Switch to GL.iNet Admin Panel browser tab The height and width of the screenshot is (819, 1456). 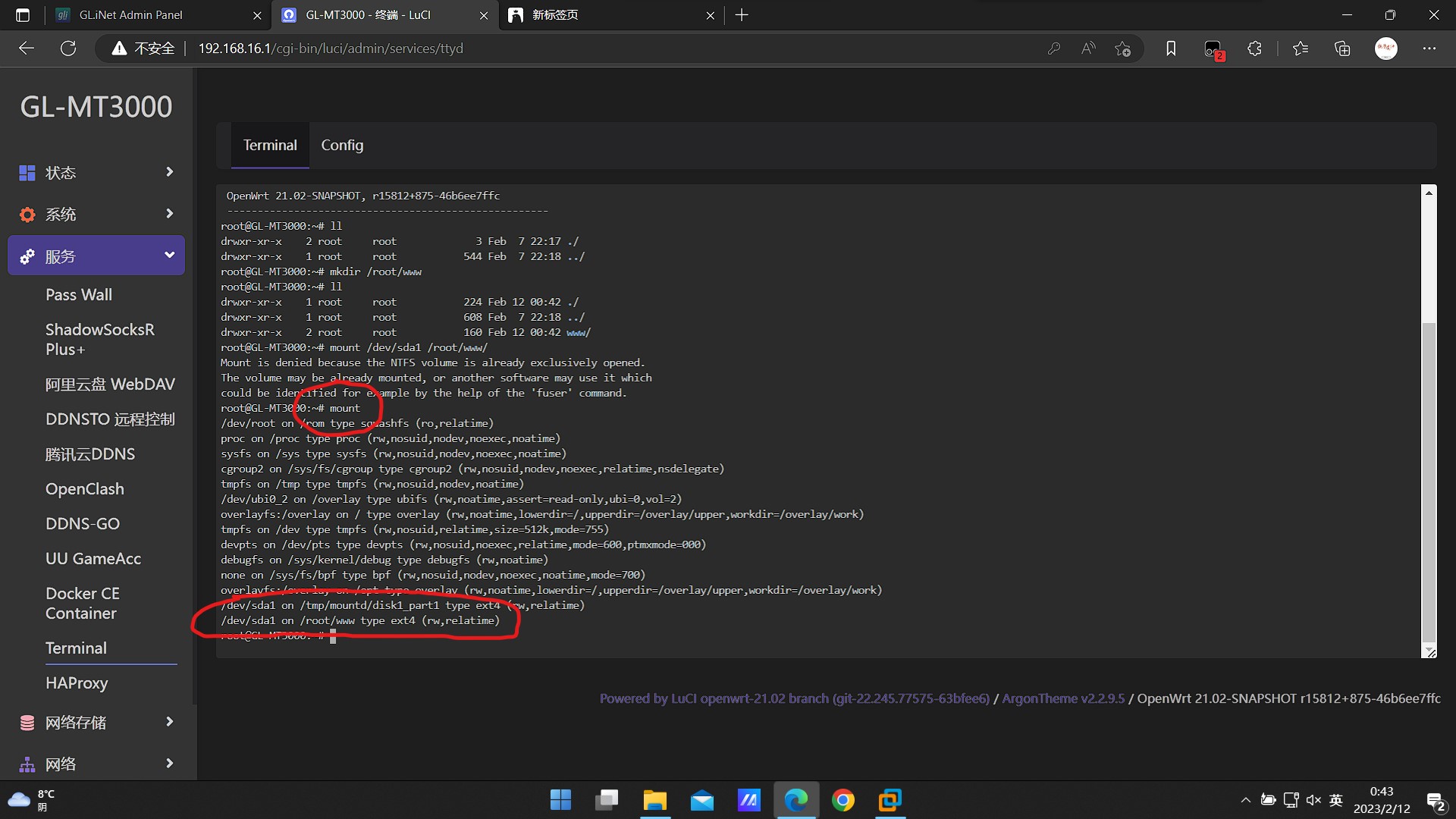point(130,14)
